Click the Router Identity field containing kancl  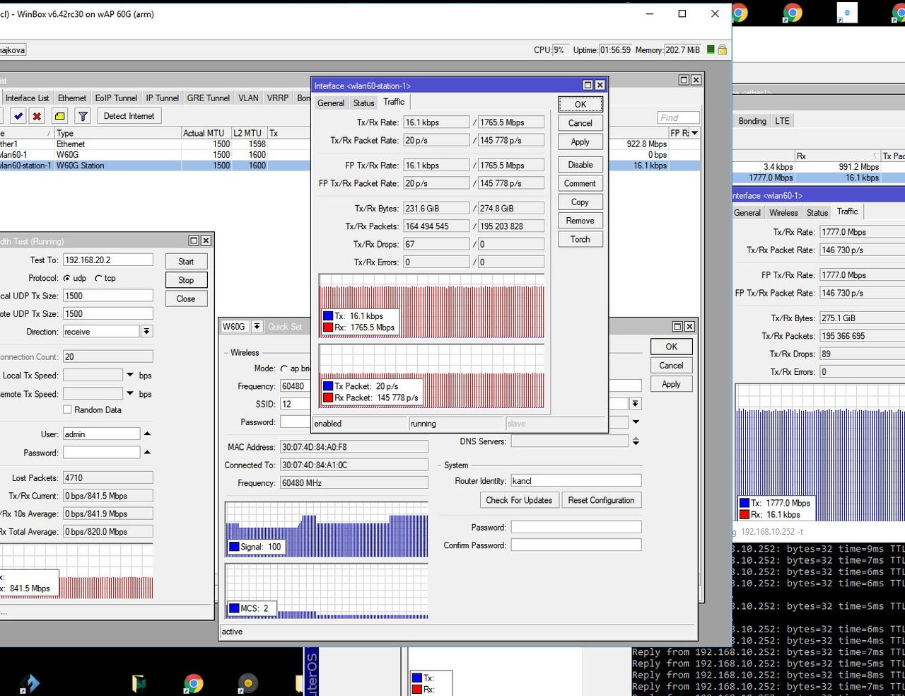click(576, 481)
